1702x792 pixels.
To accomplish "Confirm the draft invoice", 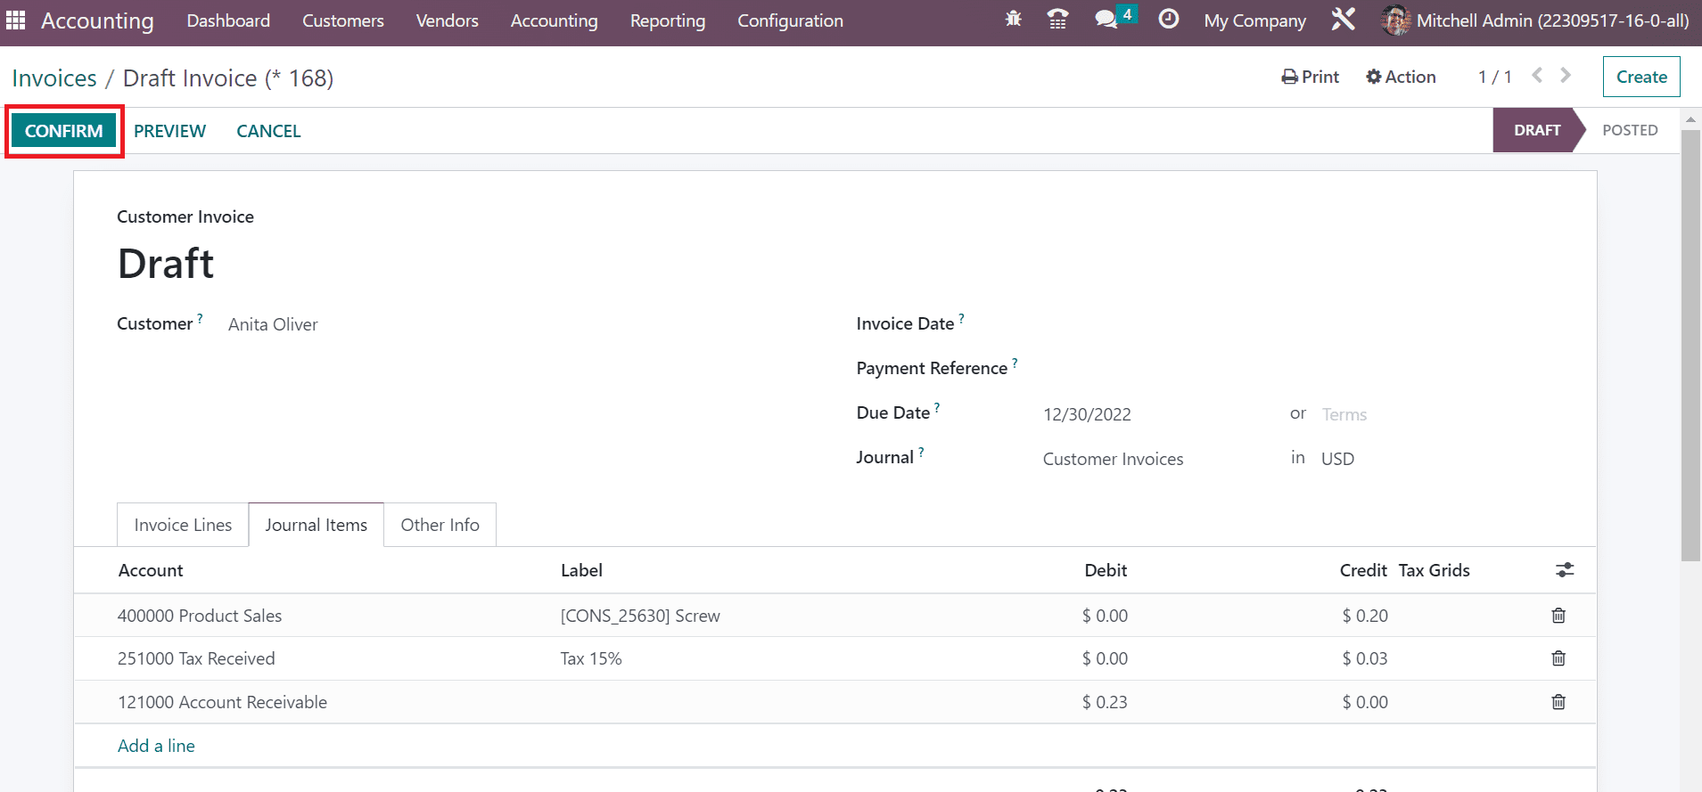I will [64, 131].
